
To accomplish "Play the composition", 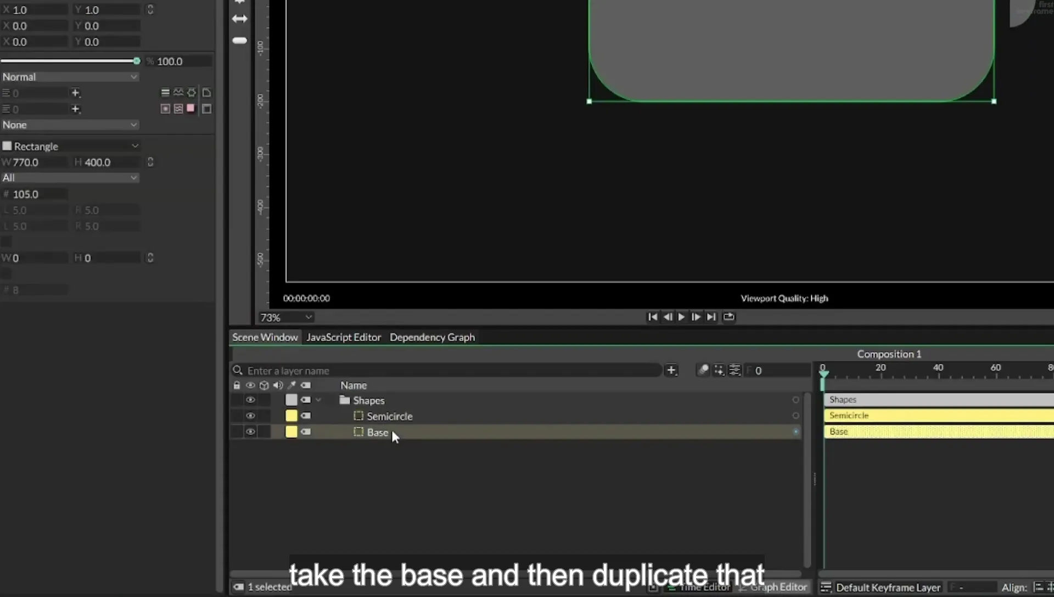I will click(x=681, y=317).
